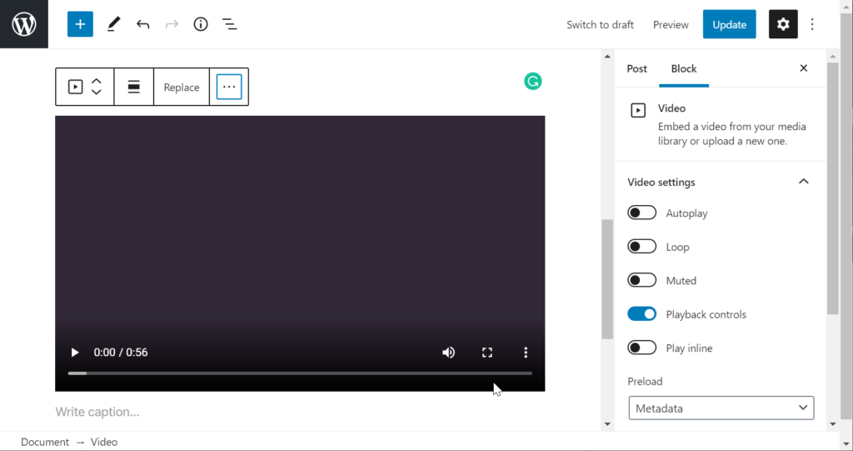Open block options three-dot menu
853x451 pixels.
point(229,87)
